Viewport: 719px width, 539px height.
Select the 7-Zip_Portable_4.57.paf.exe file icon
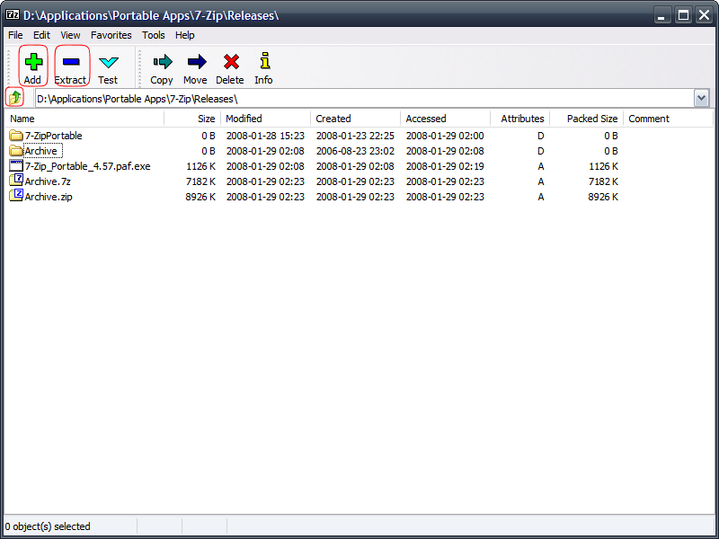pyautogui.click(x=16, y=166)
